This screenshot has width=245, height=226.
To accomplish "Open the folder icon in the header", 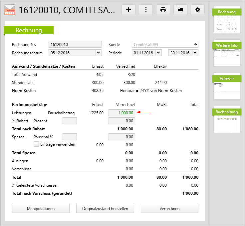I will 180,10.
